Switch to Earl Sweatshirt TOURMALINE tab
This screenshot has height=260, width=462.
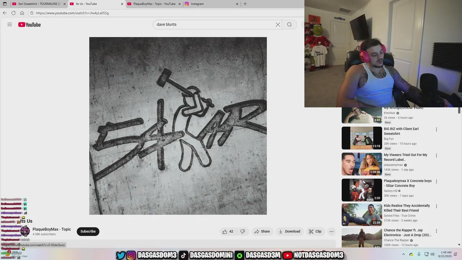39,4
